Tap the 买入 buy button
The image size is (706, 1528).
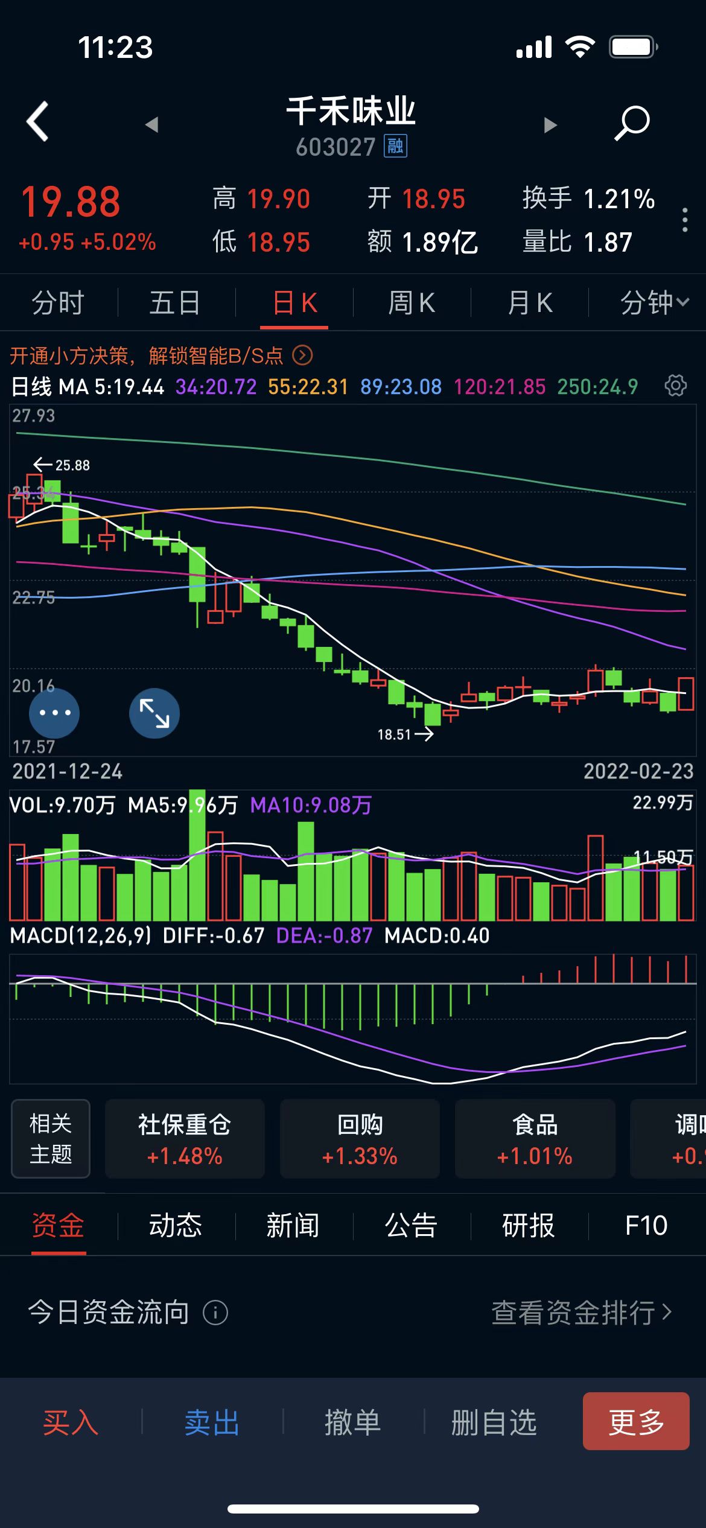[x=71, y=1422]
